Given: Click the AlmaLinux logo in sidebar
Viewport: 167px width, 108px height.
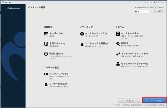Looking at the screenshot, I should [x=13, y=8].
